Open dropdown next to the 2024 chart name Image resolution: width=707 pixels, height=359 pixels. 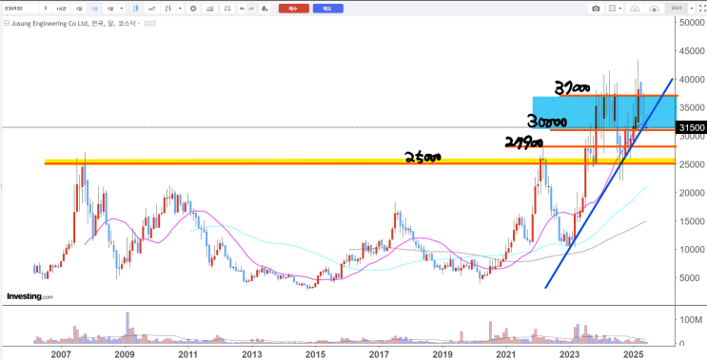(692, 9)
